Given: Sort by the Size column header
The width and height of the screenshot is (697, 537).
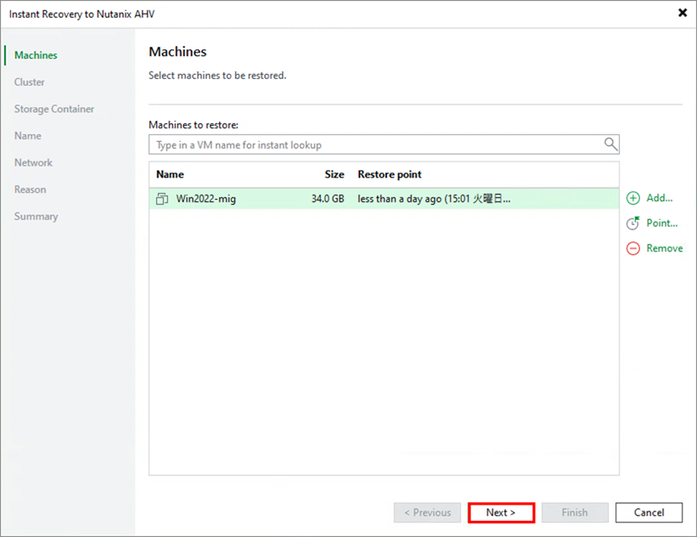Looking at the screenshot, I should coord(334,174).
